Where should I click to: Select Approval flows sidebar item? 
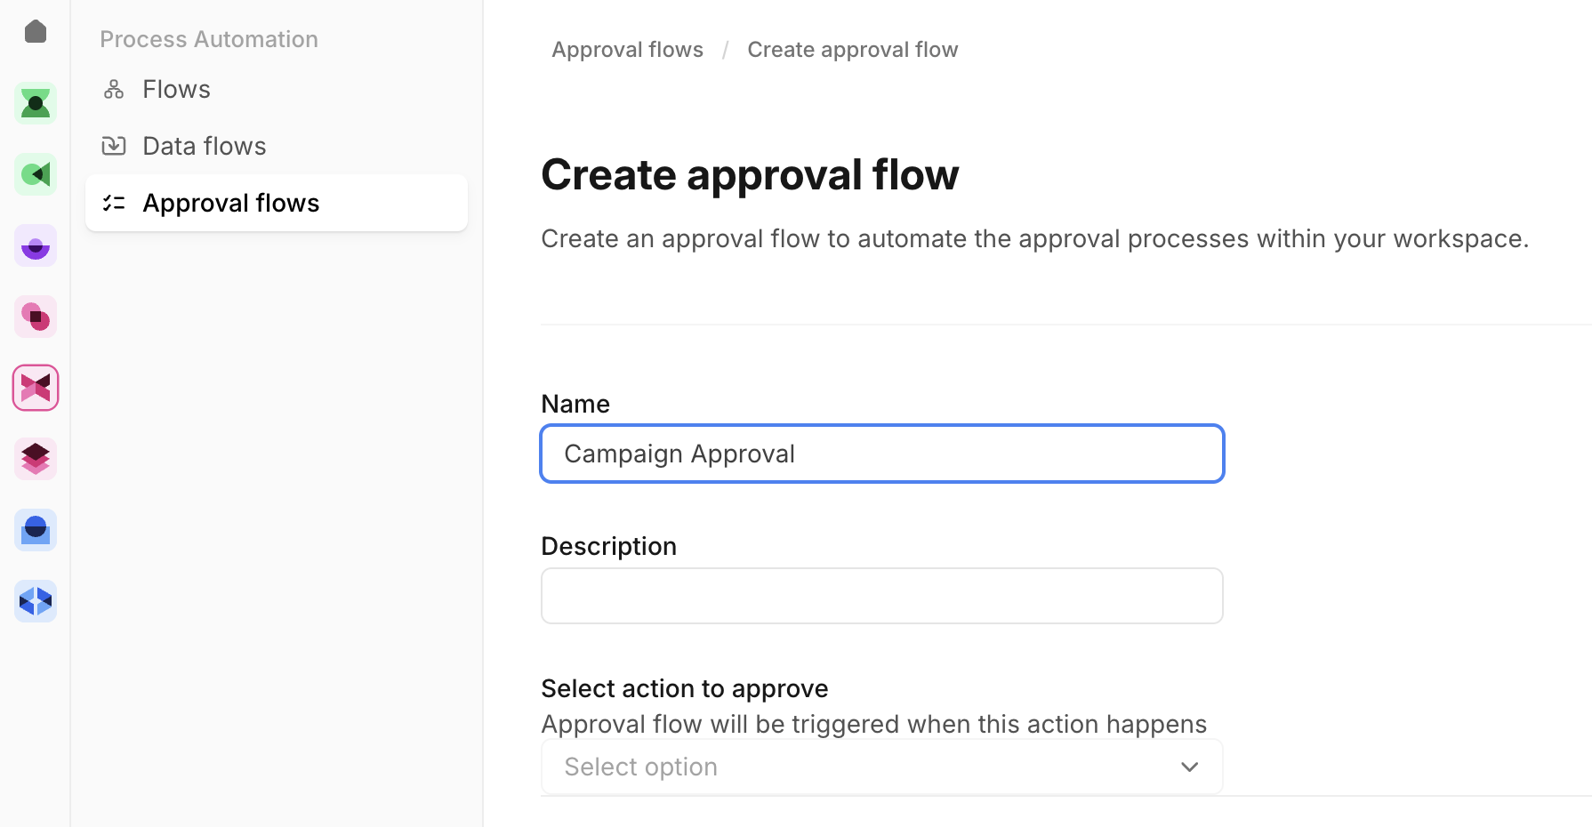point(231,203)
